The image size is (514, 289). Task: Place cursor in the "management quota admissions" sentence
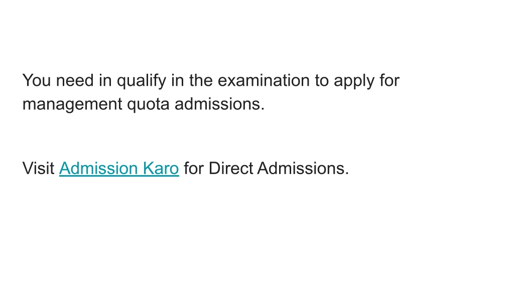[144, 105]
